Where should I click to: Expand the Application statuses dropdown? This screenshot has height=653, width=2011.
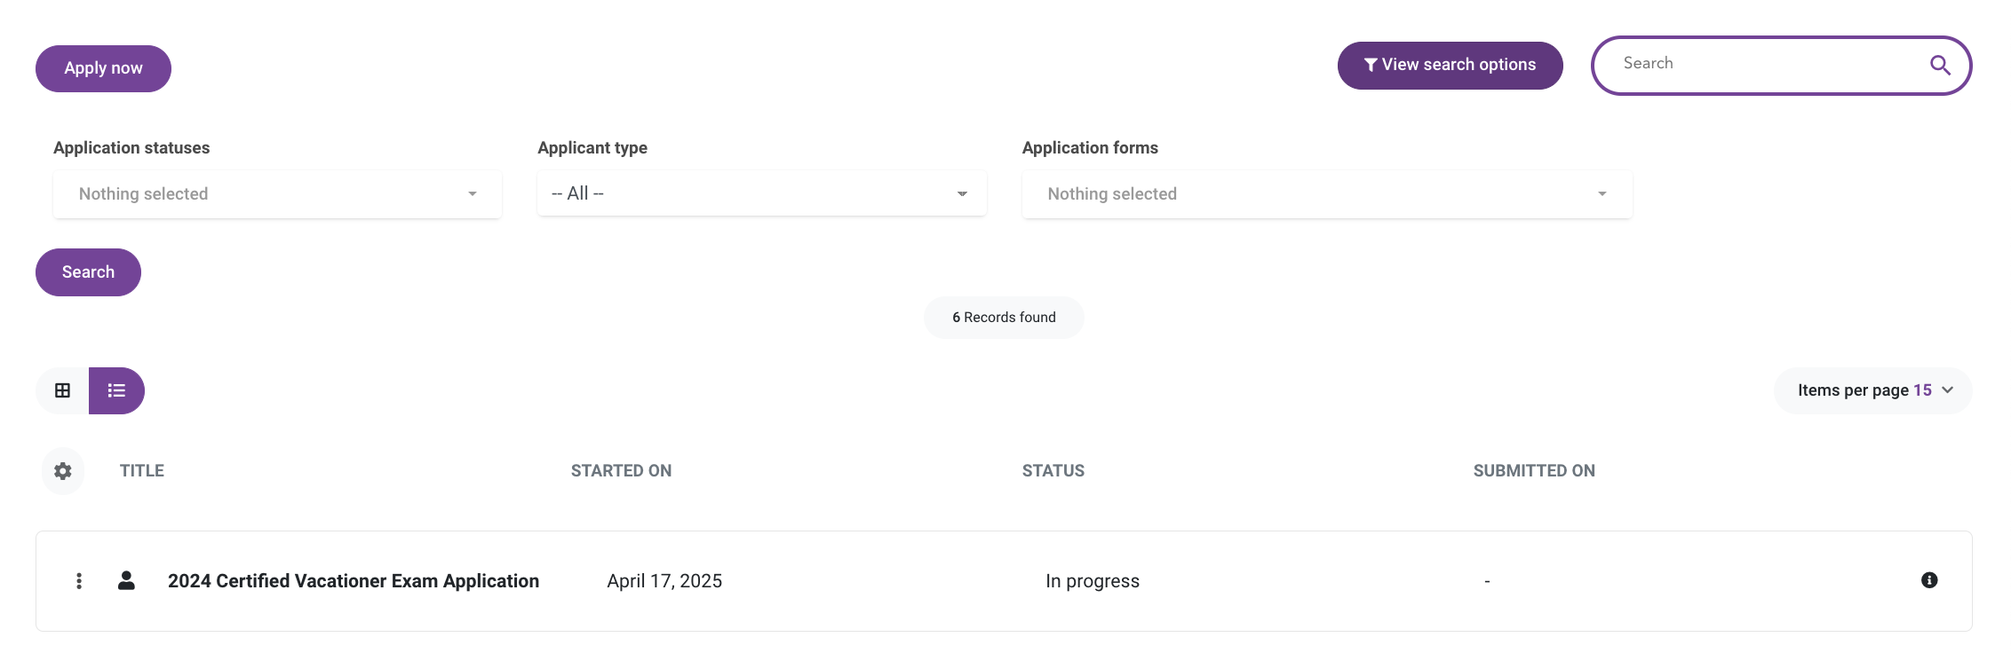click(277, 194)
